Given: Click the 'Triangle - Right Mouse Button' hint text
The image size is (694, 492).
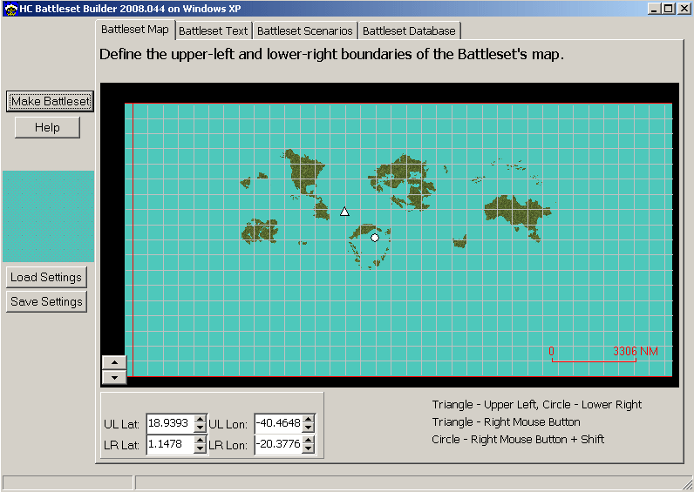Looking at the screenshot, I should click(506, 421).
